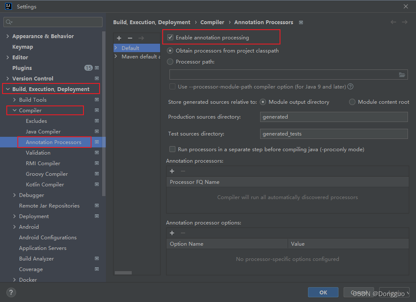Expand the Deployment node
416x302 pixels.
(x=14, y=216)
